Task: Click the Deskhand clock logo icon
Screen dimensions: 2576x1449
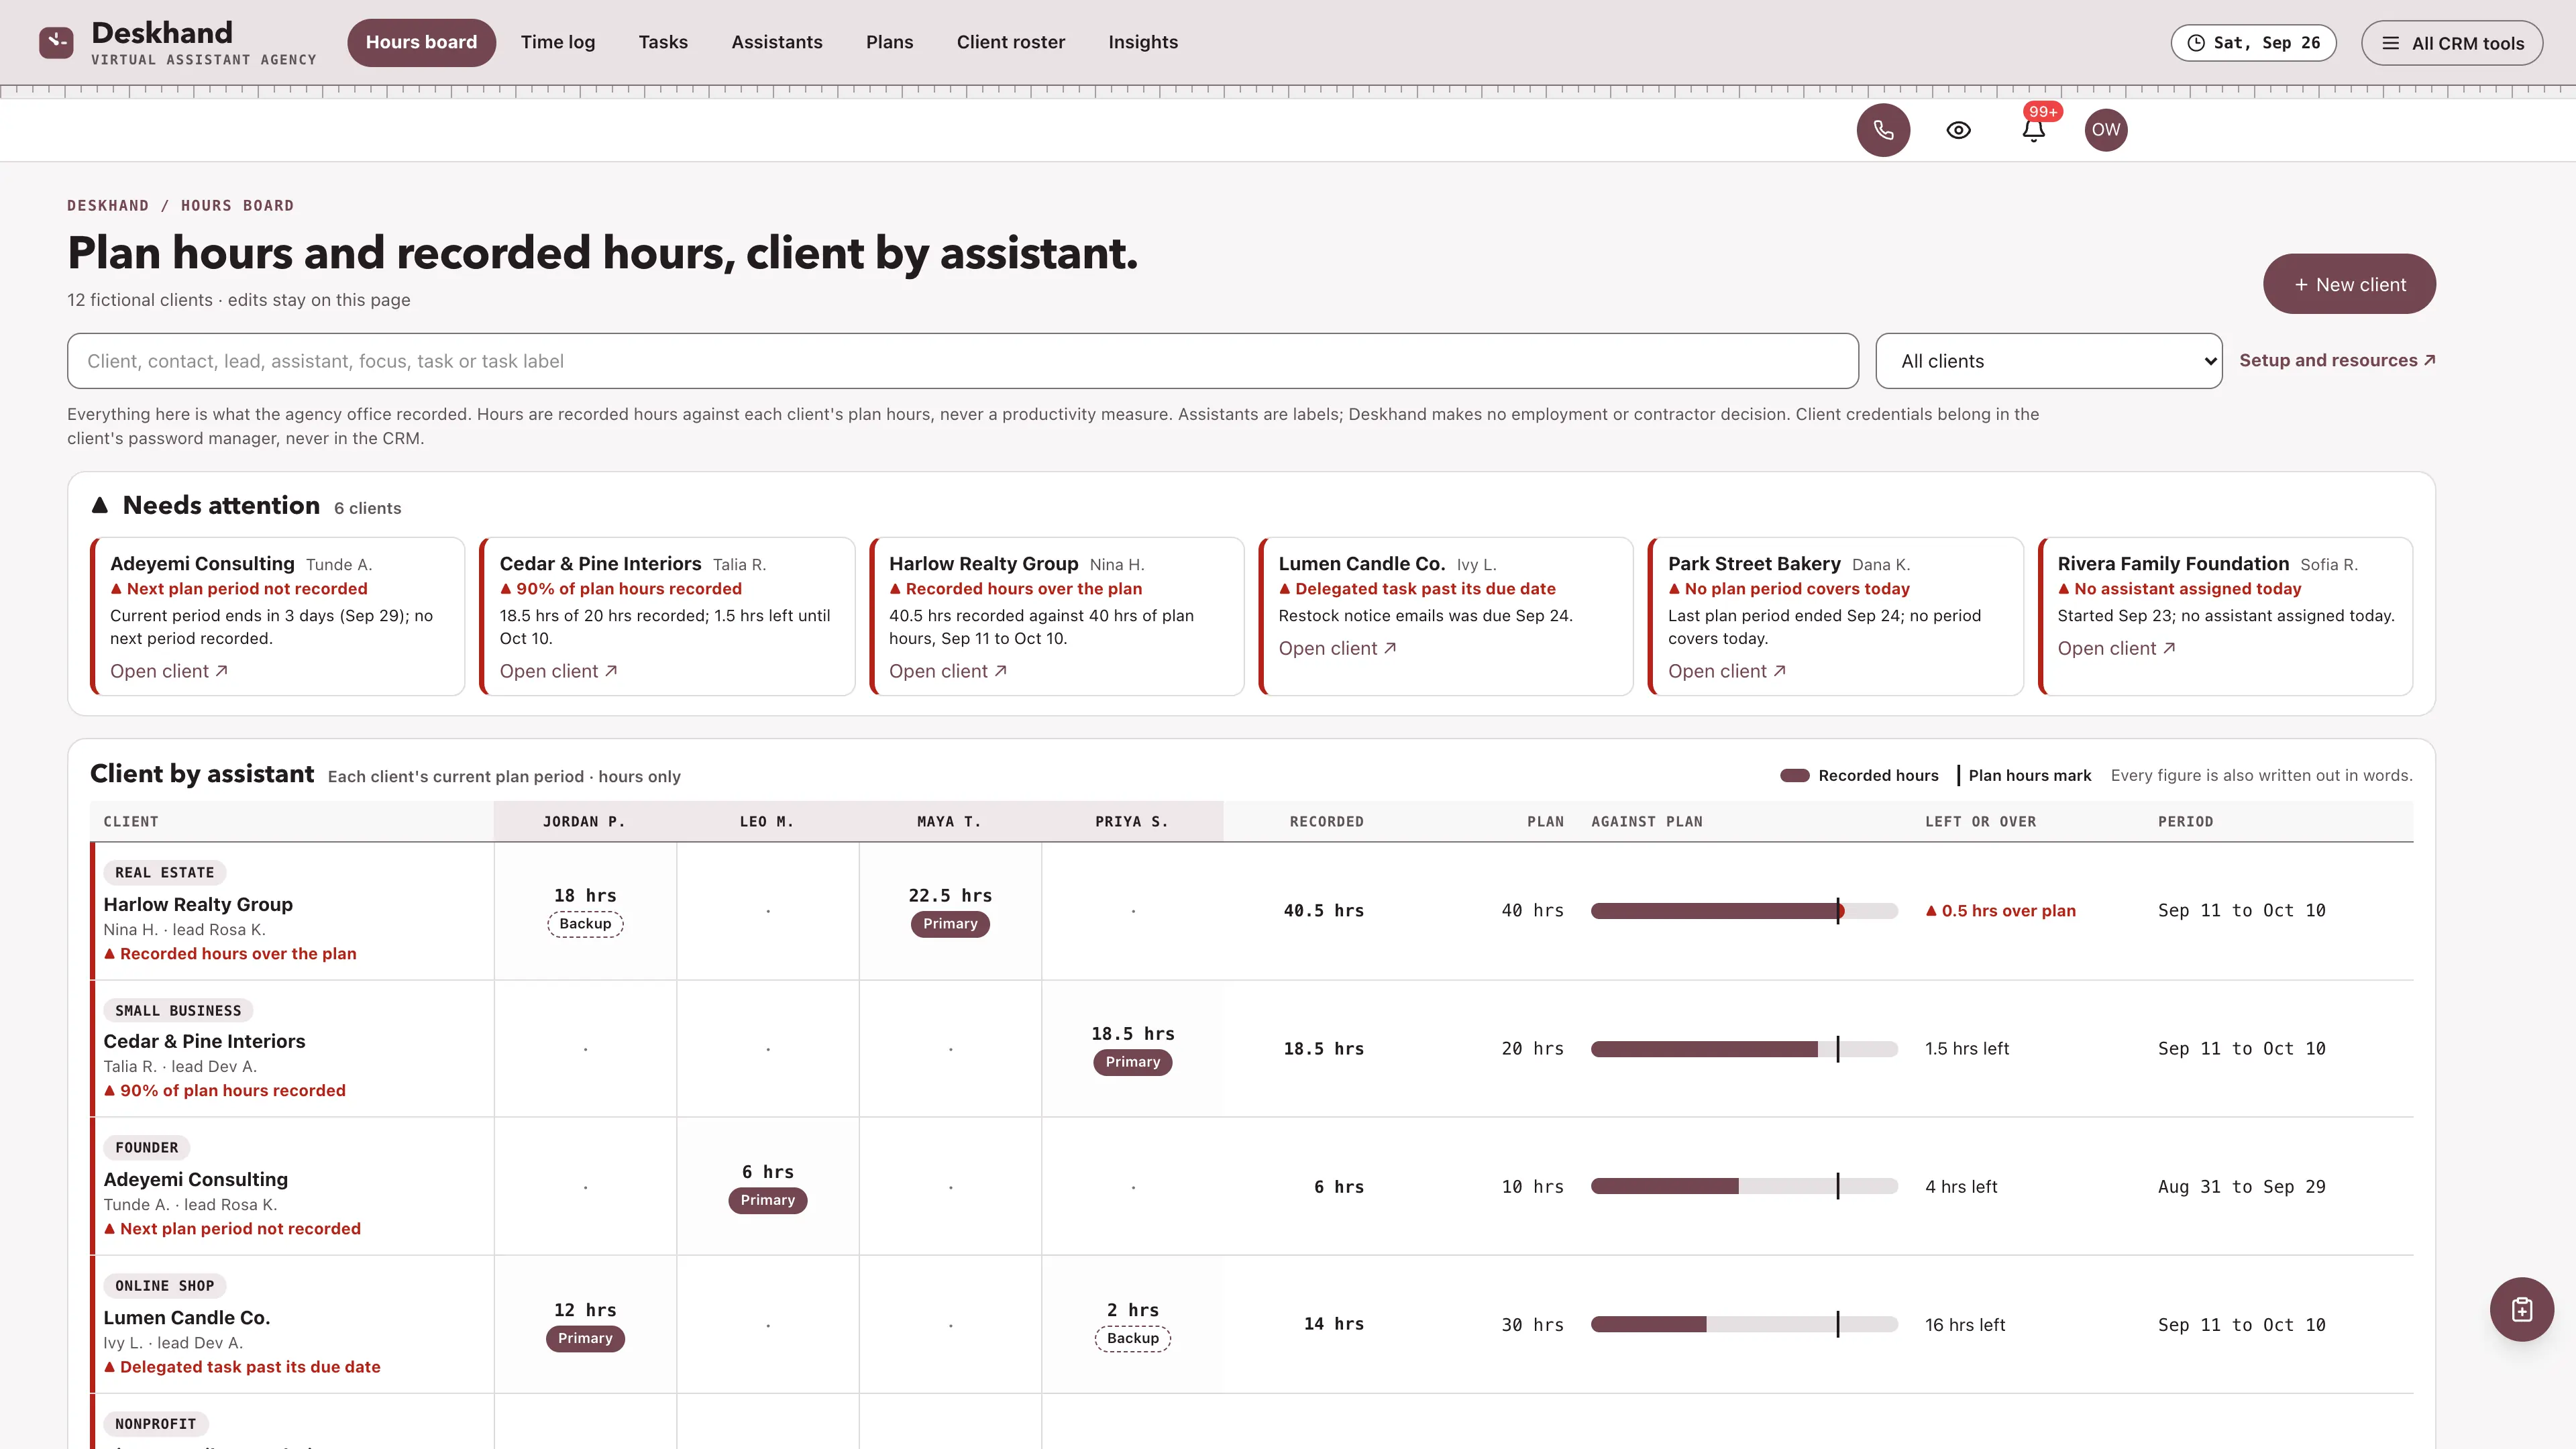Action: (56, 42)
